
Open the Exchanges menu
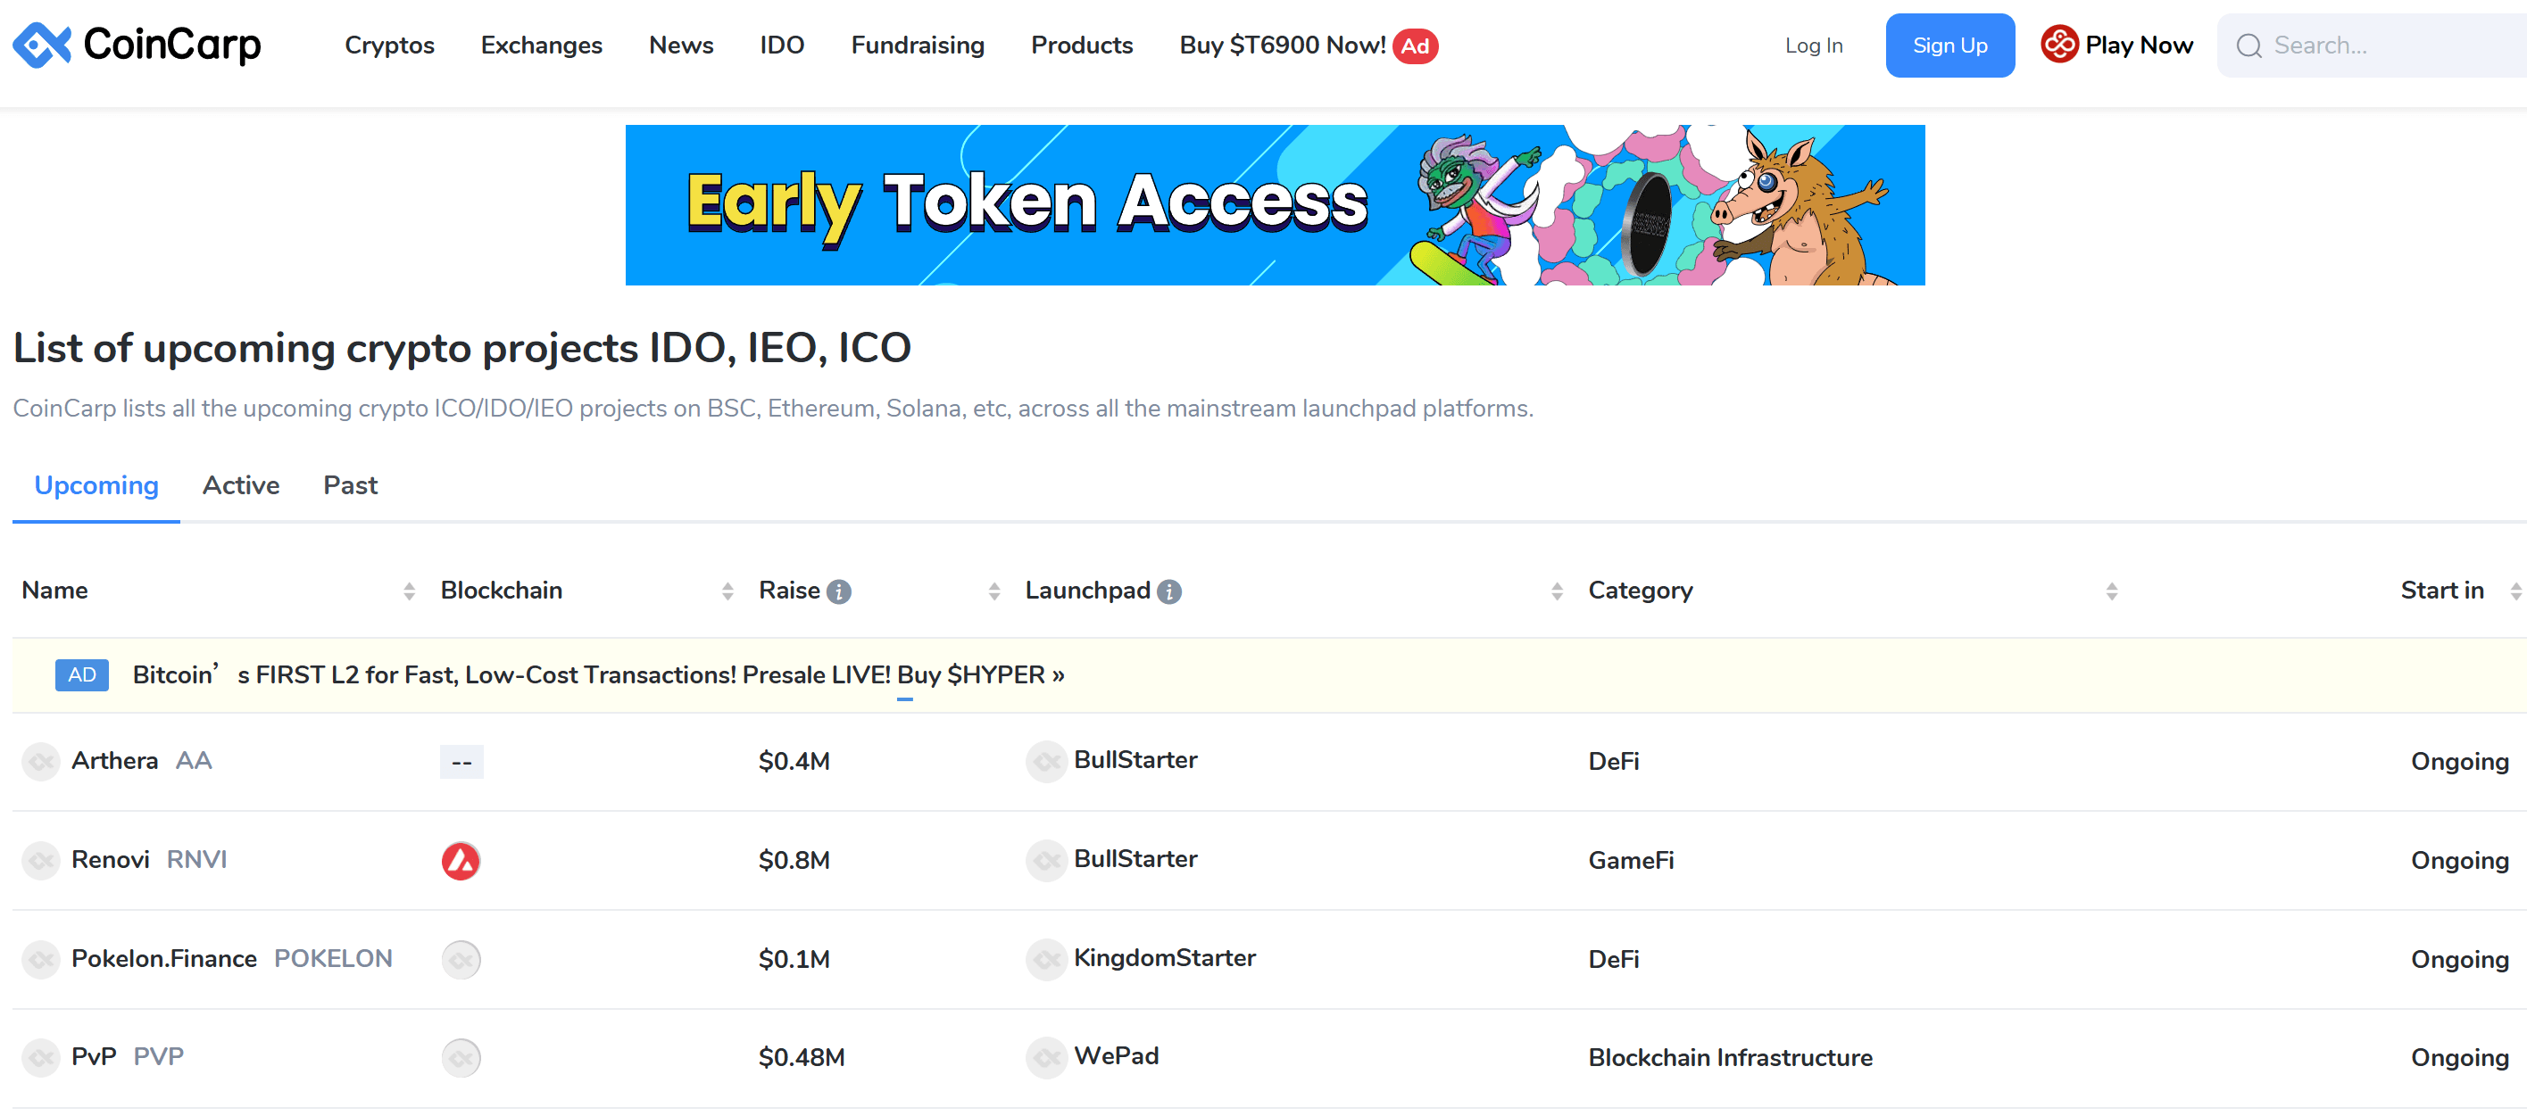tap(542, 45)
